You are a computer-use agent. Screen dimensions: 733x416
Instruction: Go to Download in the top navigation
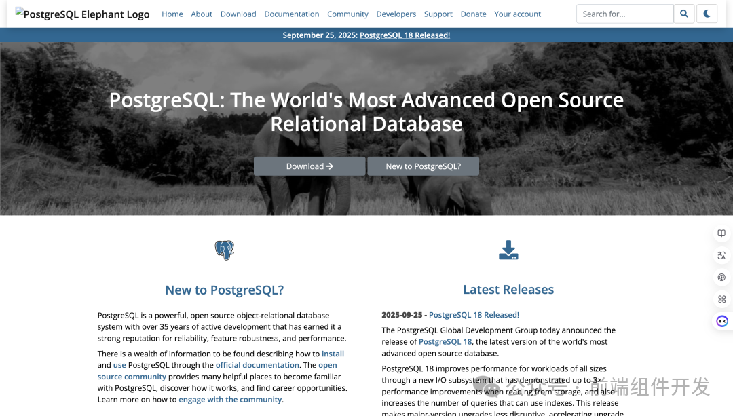tap(238, 14)
